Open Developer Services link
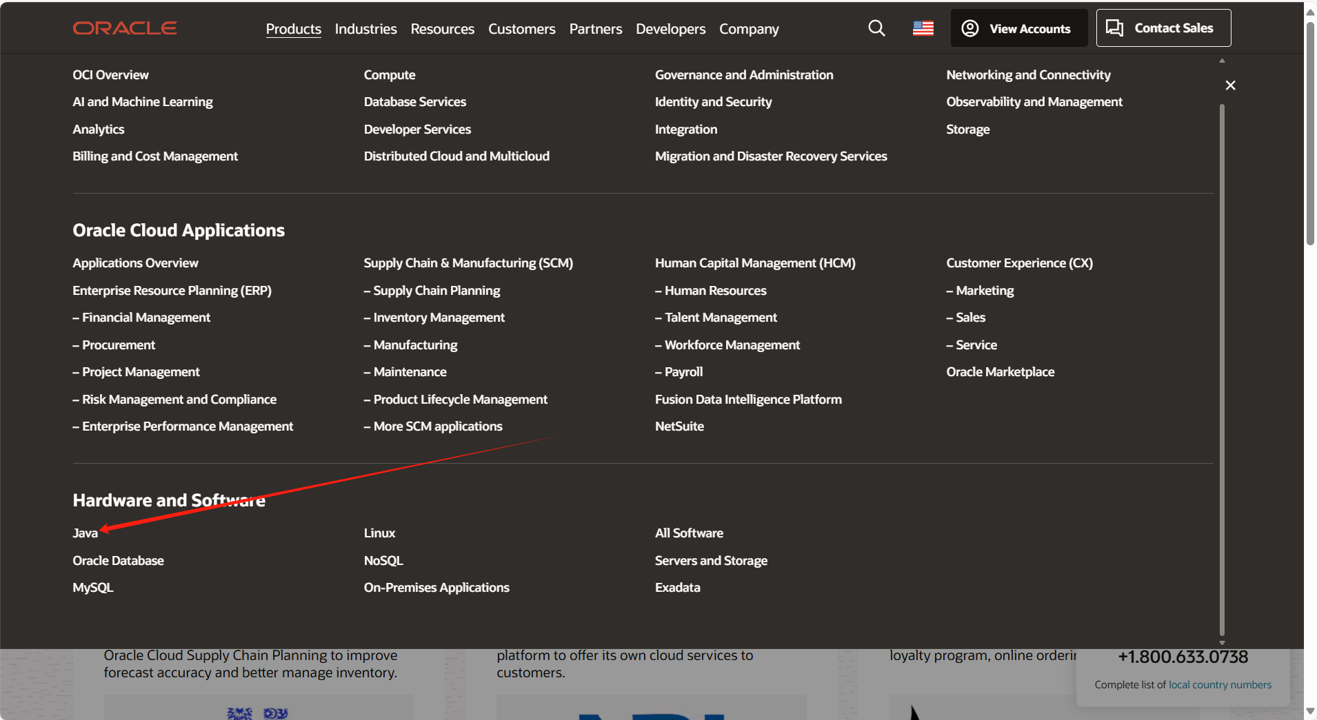This screenshot has height=720, width=1317. [x=417, y=130]
